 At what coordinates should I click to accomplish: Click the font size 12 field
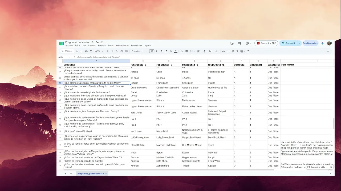[152, 51]
